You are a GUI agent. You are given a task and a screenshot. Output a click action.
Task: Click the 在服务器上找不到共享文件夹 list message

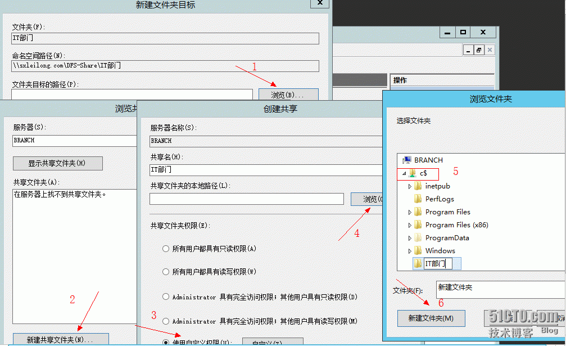(60, 194)
